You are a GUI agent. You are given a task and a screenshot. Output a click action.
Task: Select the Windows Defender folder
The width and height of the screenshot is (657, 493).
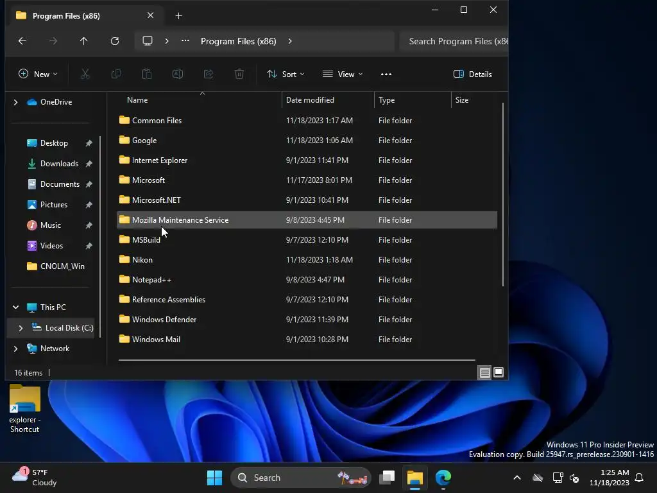307,320
